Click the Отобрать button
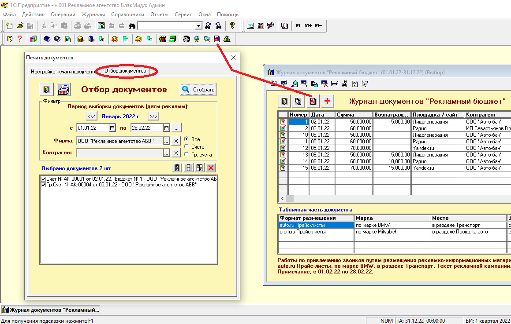This screenshot has height=324, width=511. tap(198, 89)
